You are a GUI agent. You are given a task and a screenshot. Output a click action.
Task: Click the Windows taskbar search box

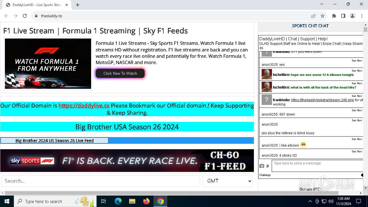55,201
